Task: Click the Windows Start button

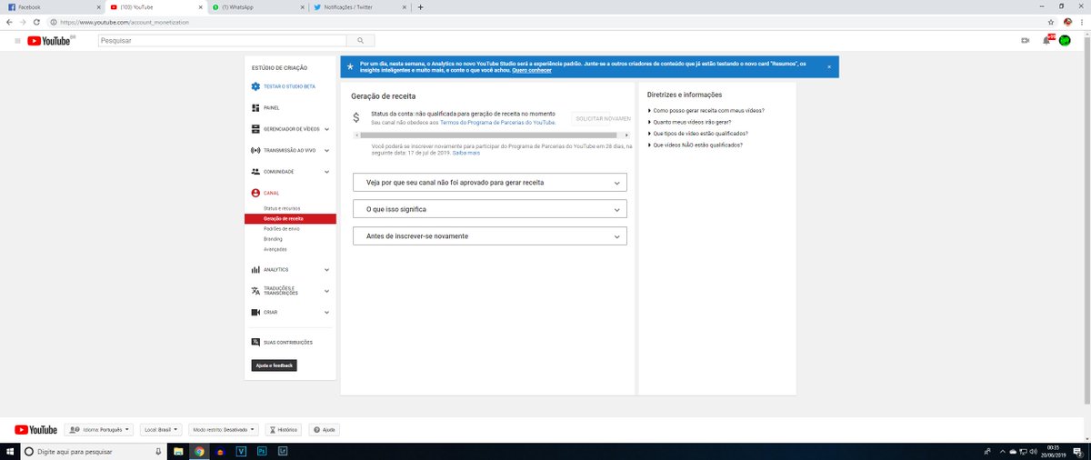Action: click(8, 451)
